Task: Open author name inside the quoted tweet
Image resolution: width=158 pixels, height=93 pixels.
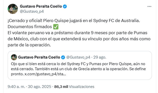Action: [x=39, y=57]
